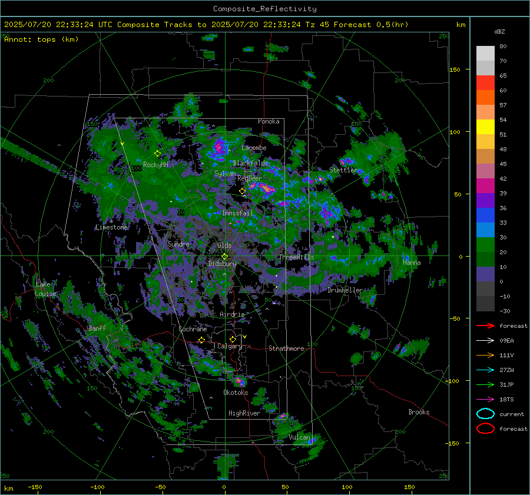This screenshot has height=495, width=530.
Task: Click the asterisk marker above Limestone
Action: point(111,222)
